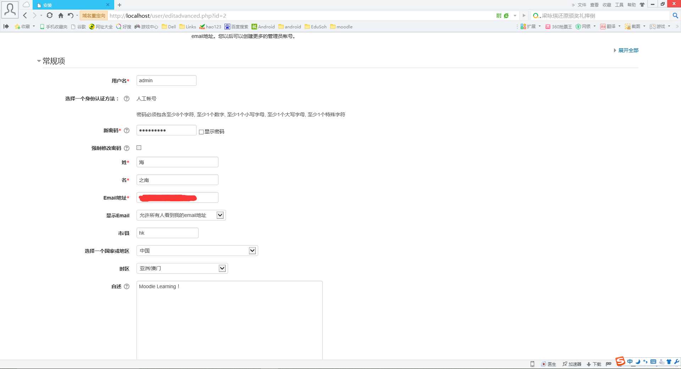681x369 pixels.
Task: Close the 安装 tab
Action: point(108,5)
